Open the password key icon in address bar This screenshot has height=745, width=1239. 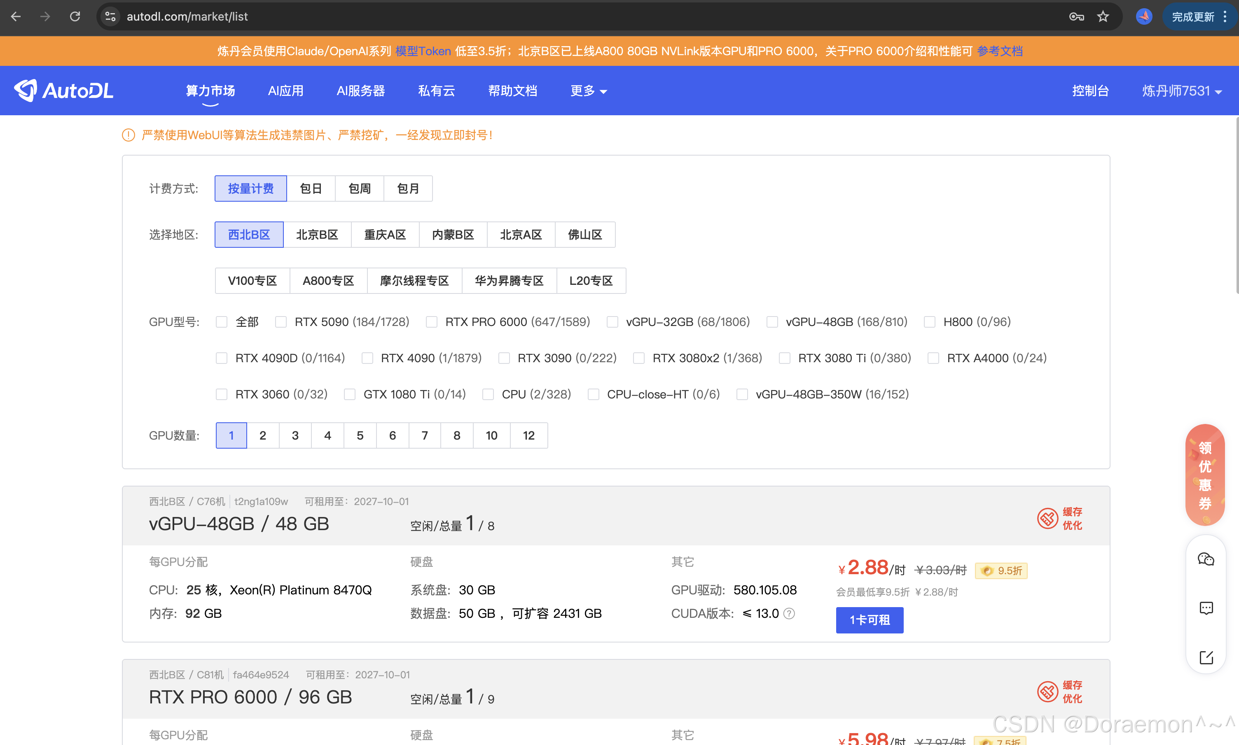(1076, 16)
